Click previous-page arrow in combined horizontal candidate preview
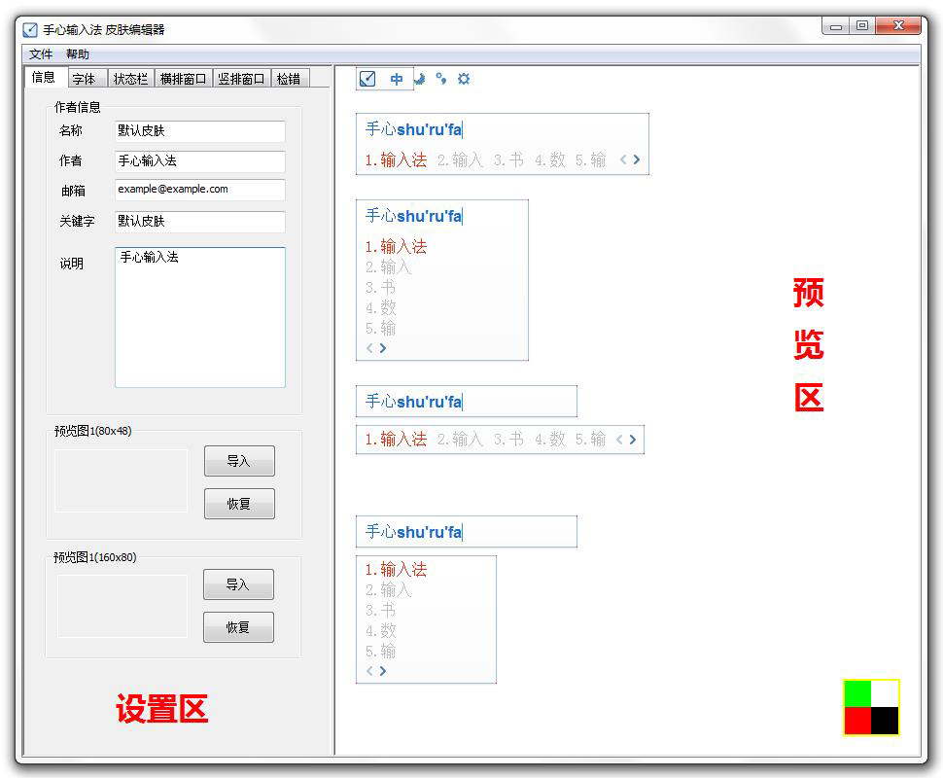943x778 pixels. [x=623, y=159]
